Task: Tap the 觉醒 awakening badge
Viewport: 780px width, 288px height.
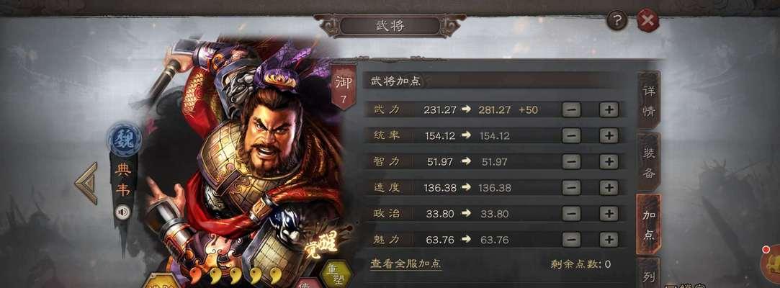Action: tap(322, 243)
